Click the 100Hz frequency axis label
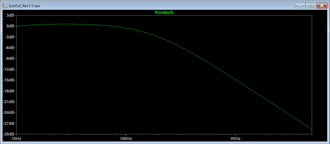The image size is (330, 144). (126, 139)
